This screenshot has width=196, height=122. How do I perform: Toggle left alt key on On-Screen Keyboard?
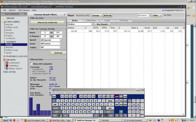coord(65,115)
